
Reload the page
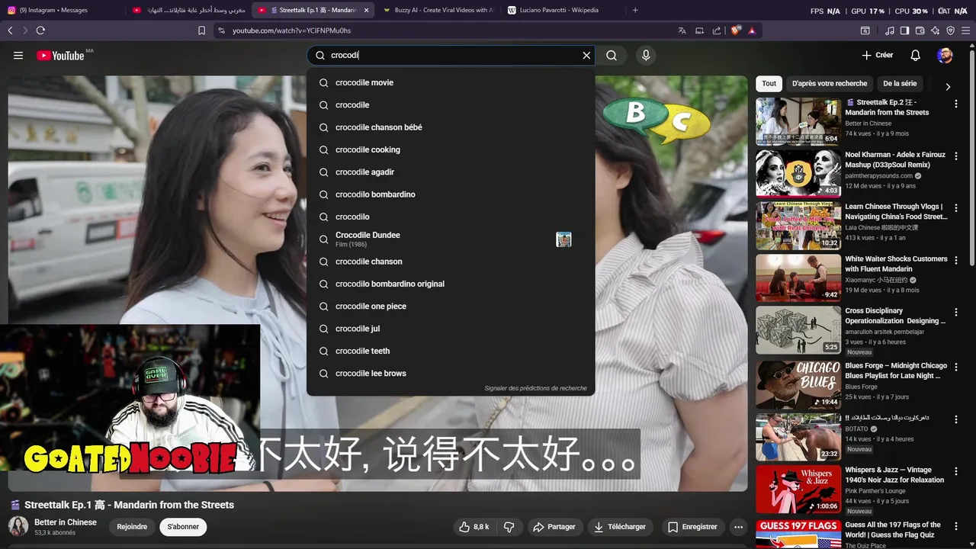tap(40, 30)
